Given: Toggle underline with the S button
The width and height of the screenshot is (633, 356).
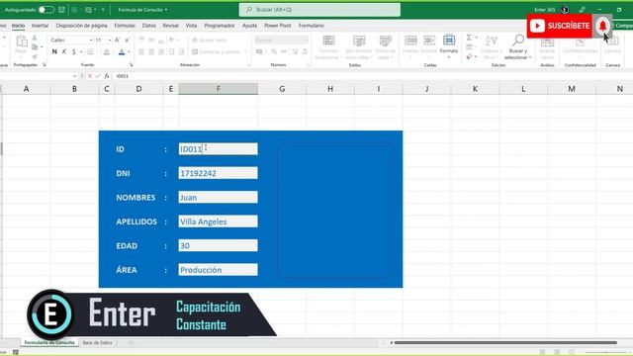Looking at the screenshot, I should tap(74, 51).
